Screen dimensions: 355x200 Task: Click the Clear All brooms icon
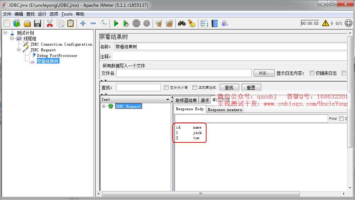pyautogui.click(x=169, y=23)
